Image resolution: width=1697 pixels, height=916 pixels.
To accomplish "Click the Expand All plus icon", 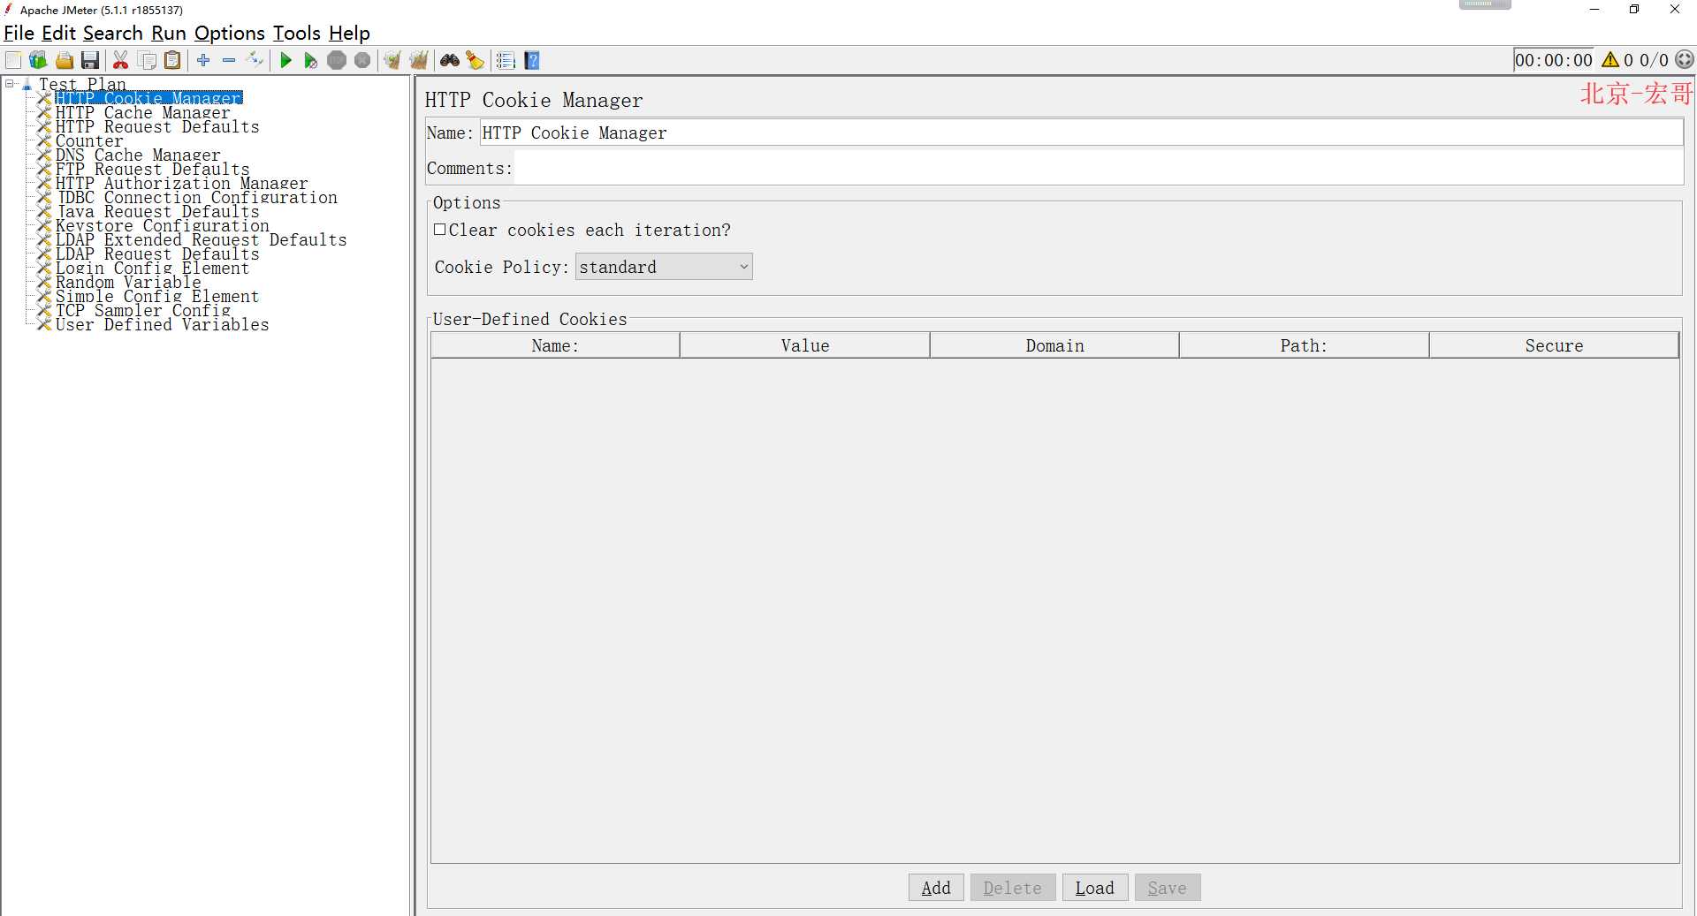I will (203, 60).
